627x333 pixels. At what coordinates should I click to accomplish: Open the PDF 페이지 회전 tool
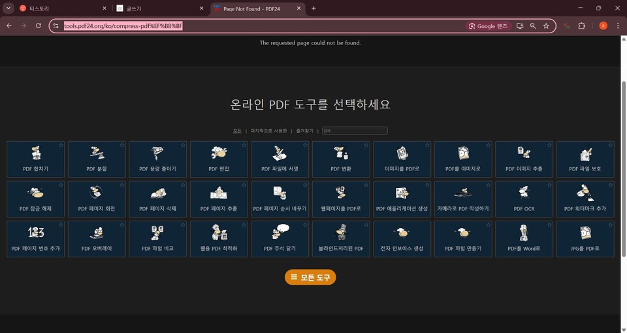click(97, 199)
